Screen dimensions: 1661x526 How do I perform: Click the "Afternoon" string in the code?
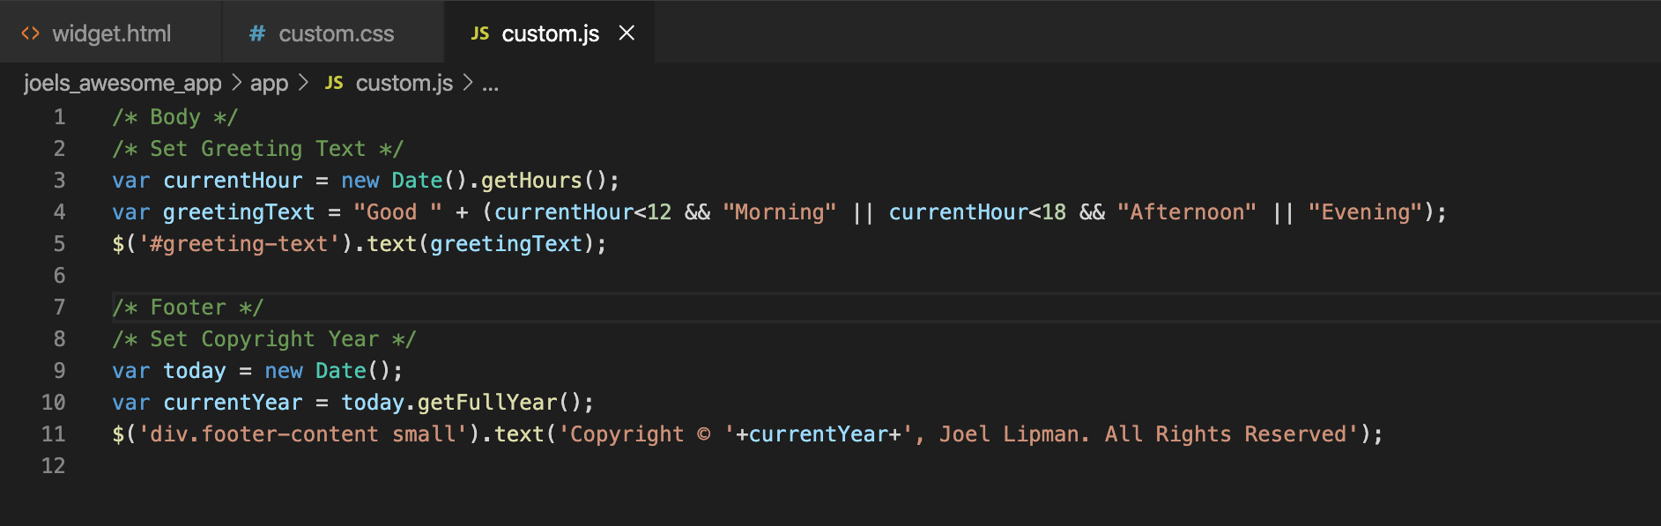click(x=1186, y=212)
